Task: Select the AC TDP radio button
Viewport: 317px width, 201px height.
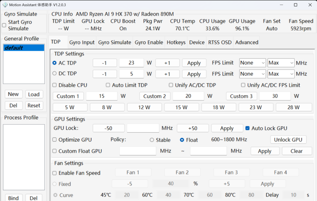Action: tap(54, 63)
